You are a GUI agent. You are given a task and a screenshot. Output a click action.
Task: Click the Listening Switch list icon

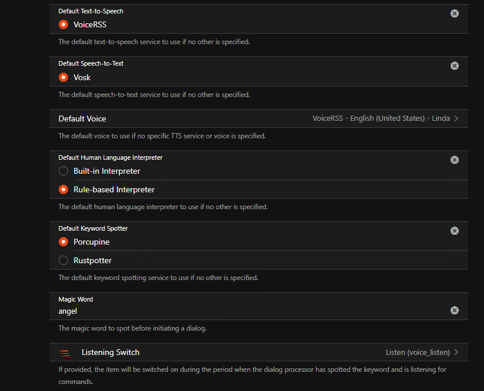[65, 353]
